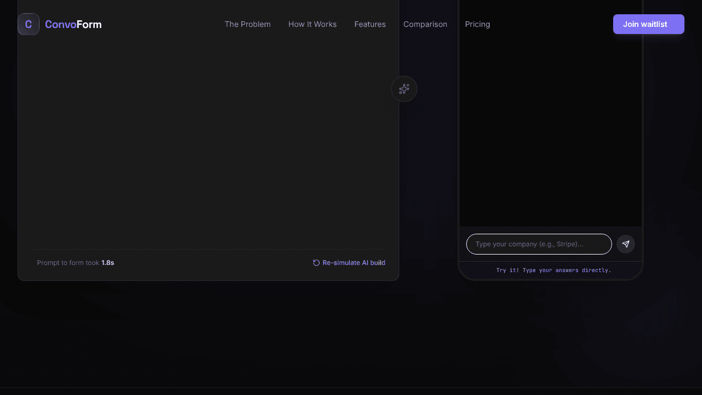Click the sparkle AI icon between panels
Screen dimensions: 702x395
pyautogui.click(x=404, y=89)
